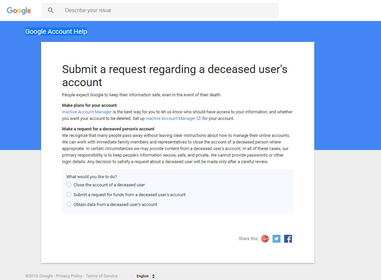
Task: Open the English language dropdown
Action: 143,276
